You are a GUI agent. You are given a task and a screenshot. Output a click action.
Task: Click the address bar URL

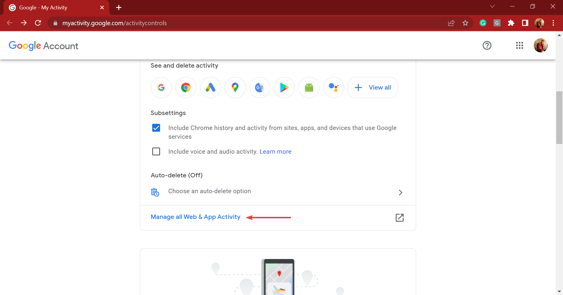click(x=114, y=23)
